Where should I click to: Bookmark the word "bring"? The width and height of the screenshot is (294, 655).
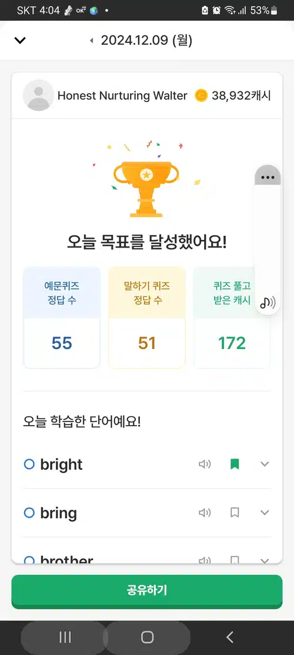click(235, 512)
